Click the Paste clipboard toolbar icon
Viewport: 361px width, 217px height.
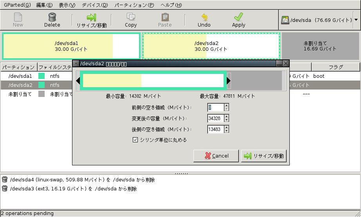click(x=165, y=17)
